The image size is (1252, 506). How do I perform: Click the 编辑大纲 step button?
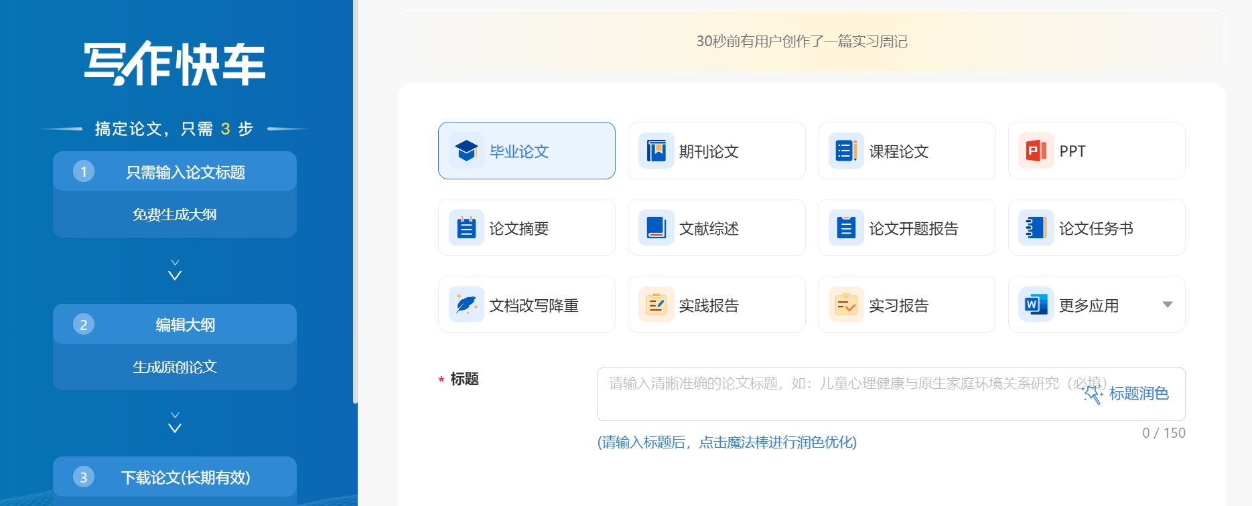click(175, 325)
